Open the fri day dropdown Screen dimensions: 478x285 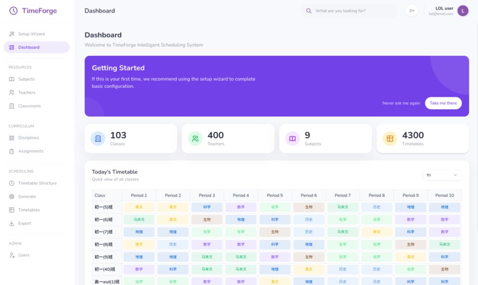click(x=442, y=175)
